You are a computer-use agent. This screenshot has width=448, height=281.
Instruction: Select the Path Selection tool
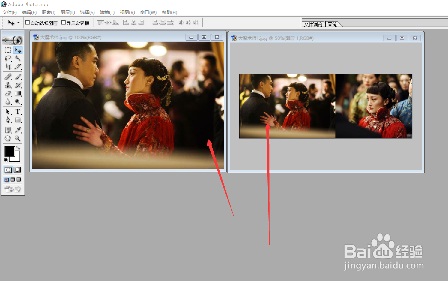pos(8,112)
